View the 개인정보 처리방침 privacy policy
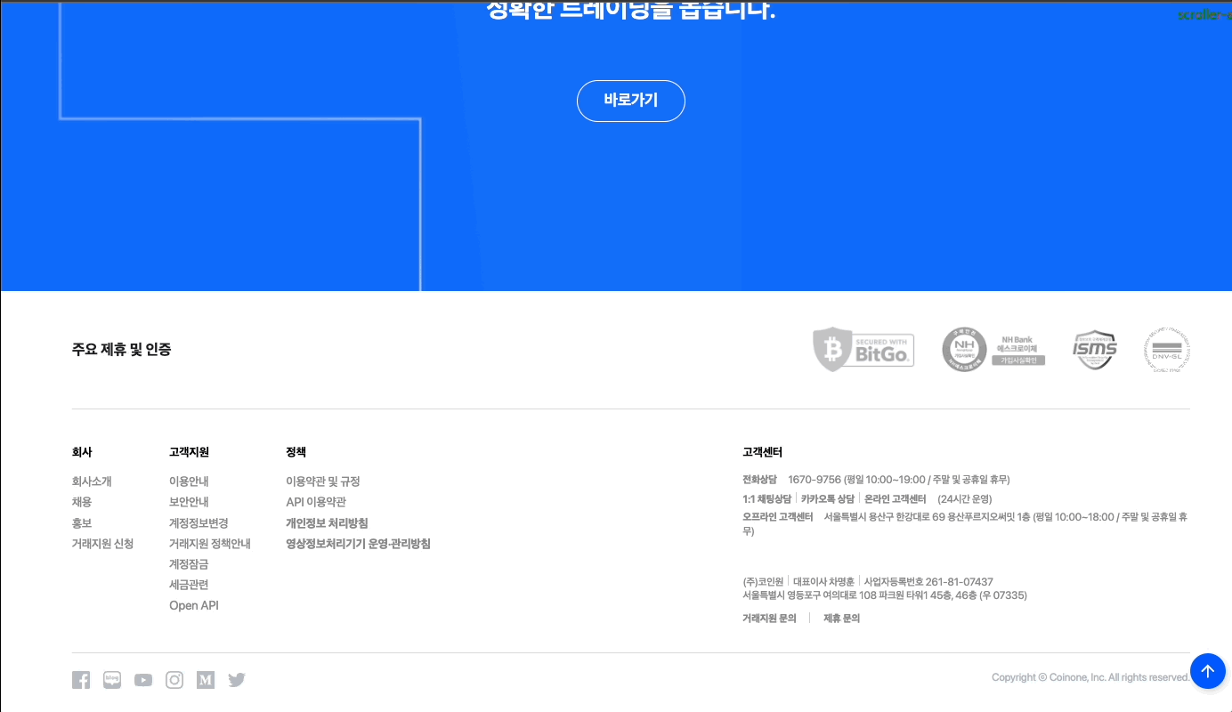The width and height of the screenshot is (1232, 712). pos(328,522)
